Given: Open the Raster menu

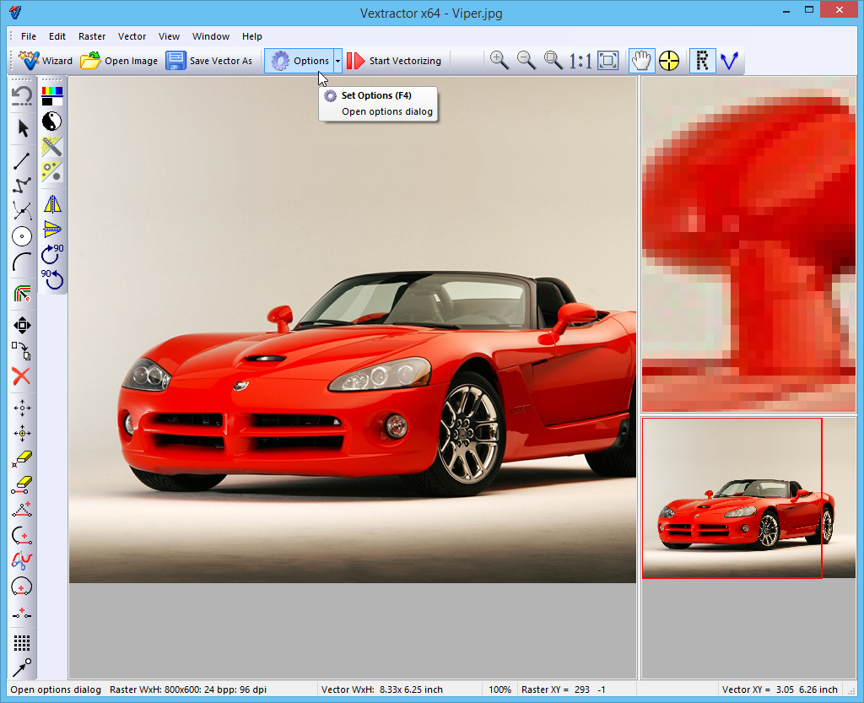Looking at the screenshot, I should [92, 36].
